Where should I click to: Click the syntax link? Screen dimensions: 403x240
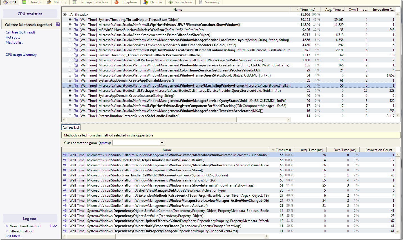[x=104, y=143]
